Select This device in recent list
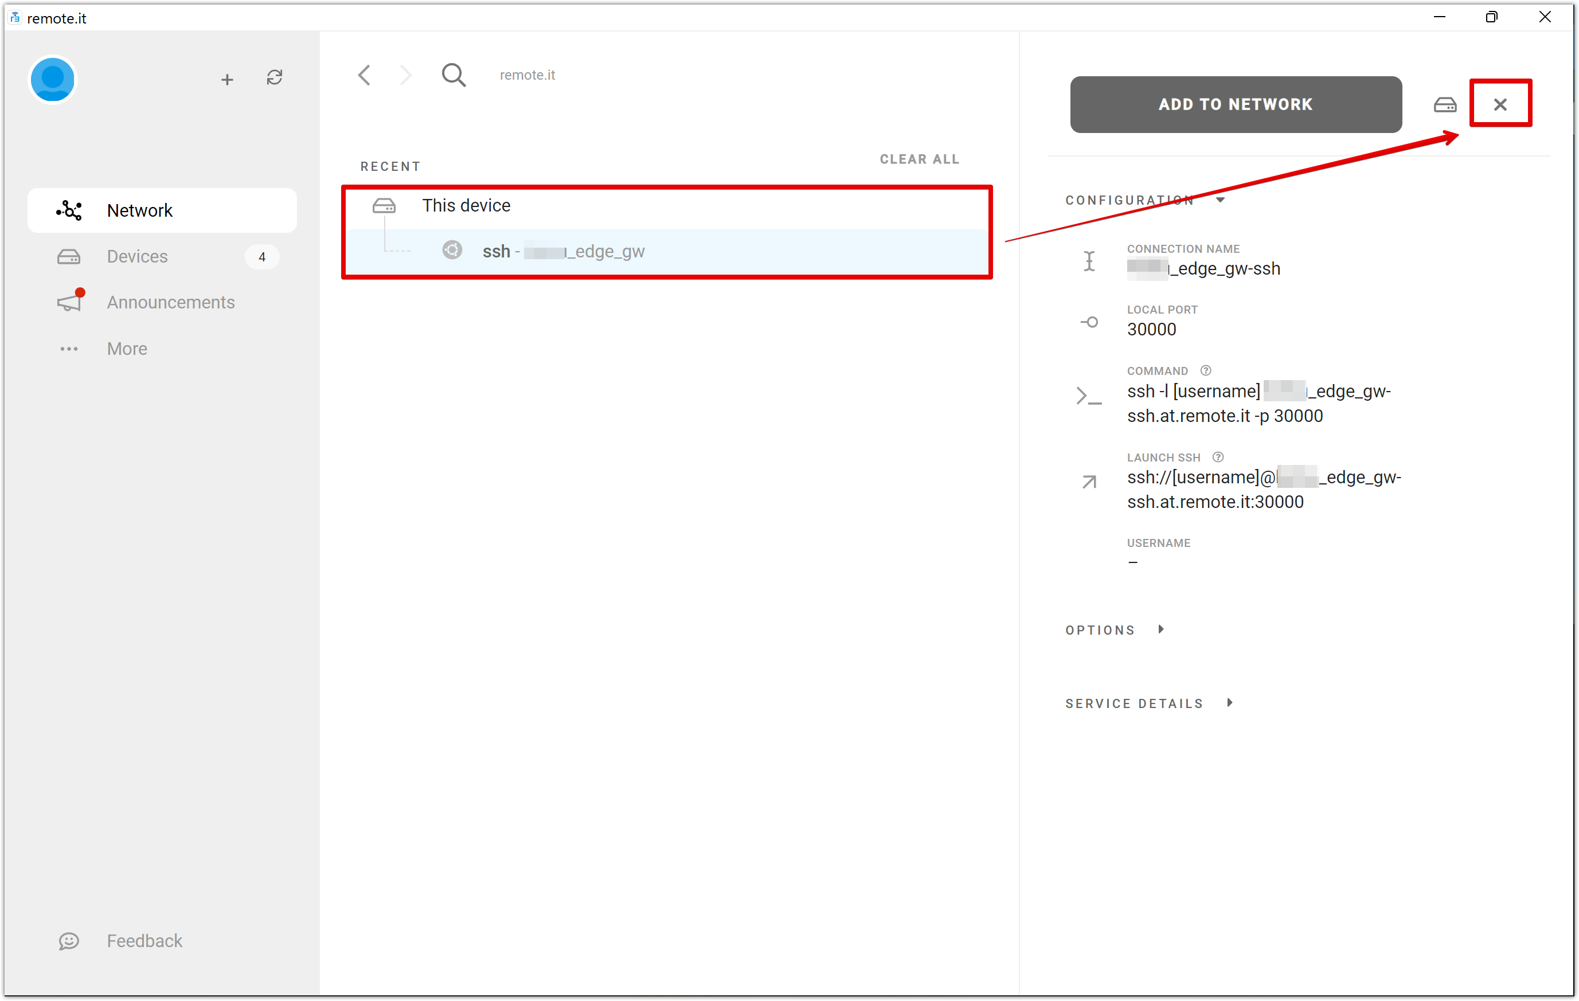Screen dimensions: 1579x1001 pyautogui.click(x=667, y=206)
